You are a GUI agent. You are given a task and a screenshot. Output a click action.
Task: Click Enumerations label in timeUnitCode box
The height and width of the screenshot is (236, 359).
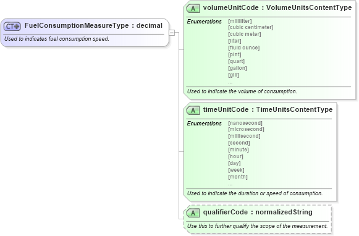tap(205, 124)
